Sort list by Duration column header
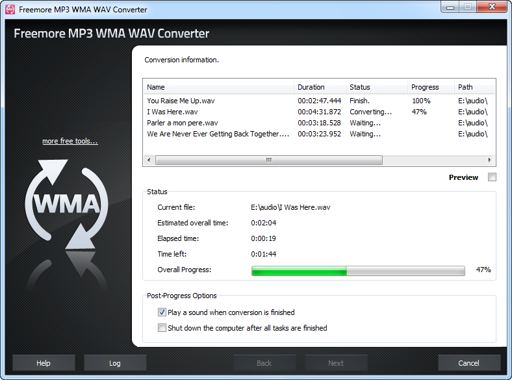This screenshot has width=512, height=380. pyautogui.click(x=320, y=87)
